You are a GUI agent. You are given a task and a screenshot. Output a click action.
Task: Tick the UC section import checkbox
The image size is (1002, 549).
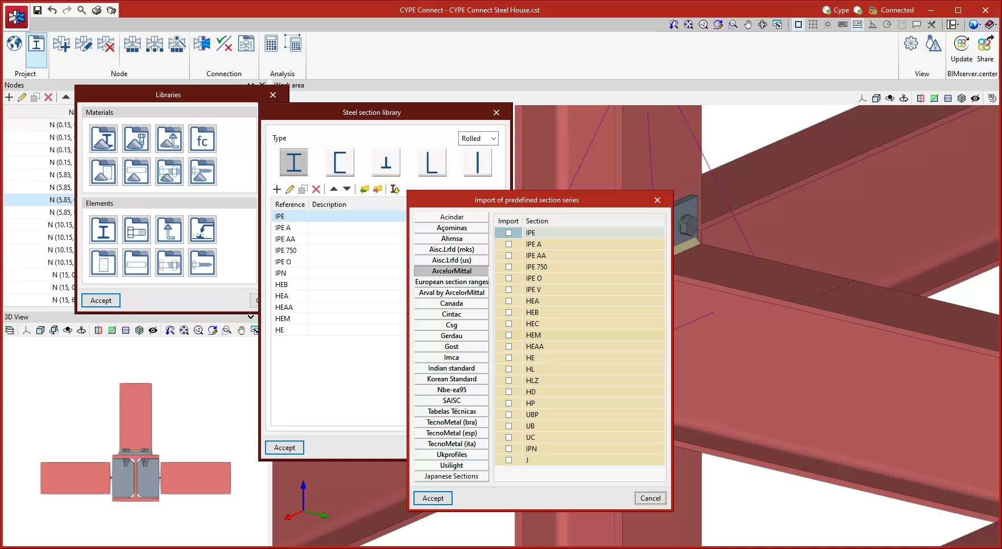pos(508,438)
